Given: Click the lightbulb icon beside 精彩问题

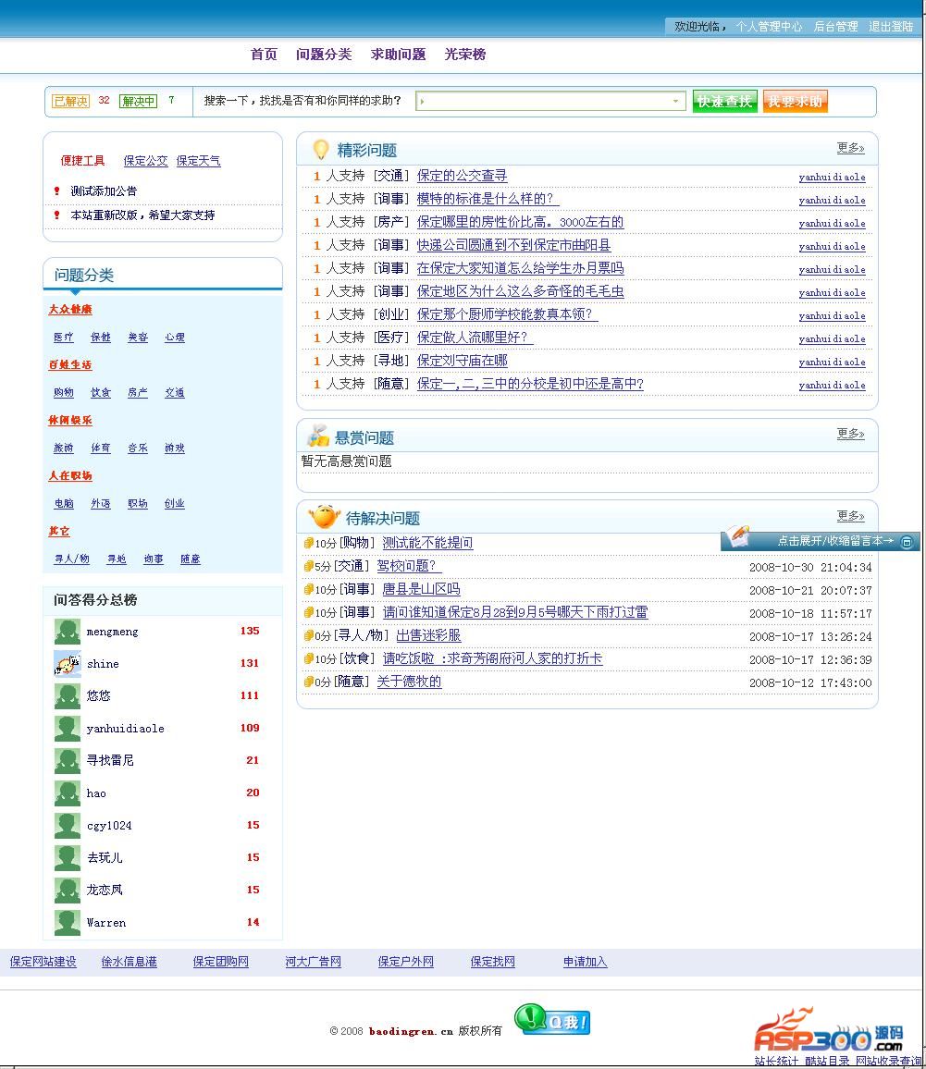Looking at the screenshot, I should pyautogui.click(x=320, y=150).
